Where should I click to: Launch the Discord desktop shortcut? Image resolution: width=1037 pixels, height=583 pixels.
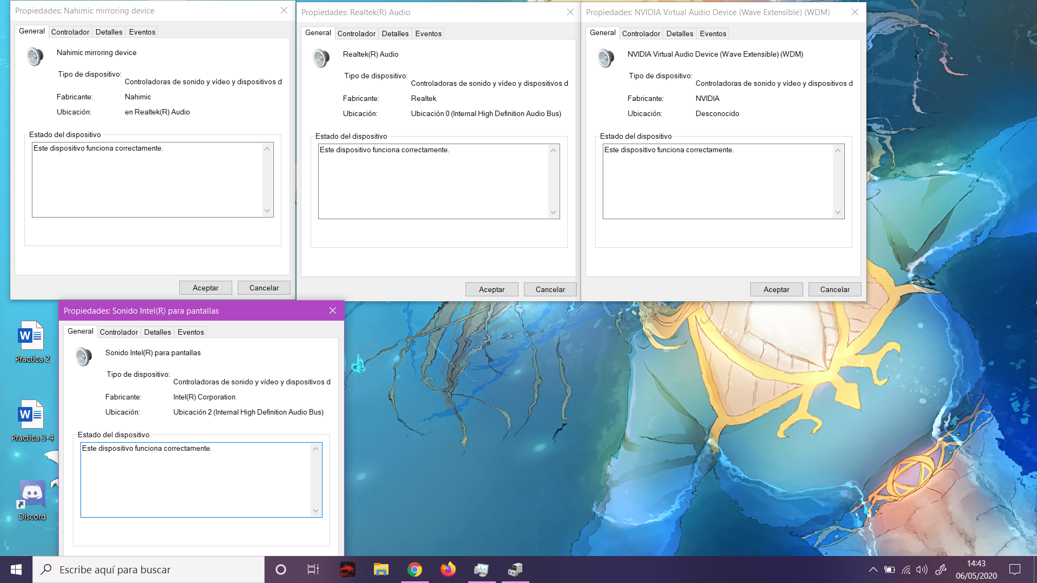[32, 500]
